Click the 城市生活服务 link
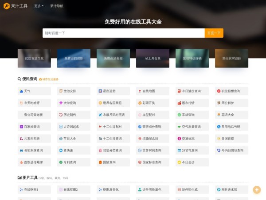 50,79
